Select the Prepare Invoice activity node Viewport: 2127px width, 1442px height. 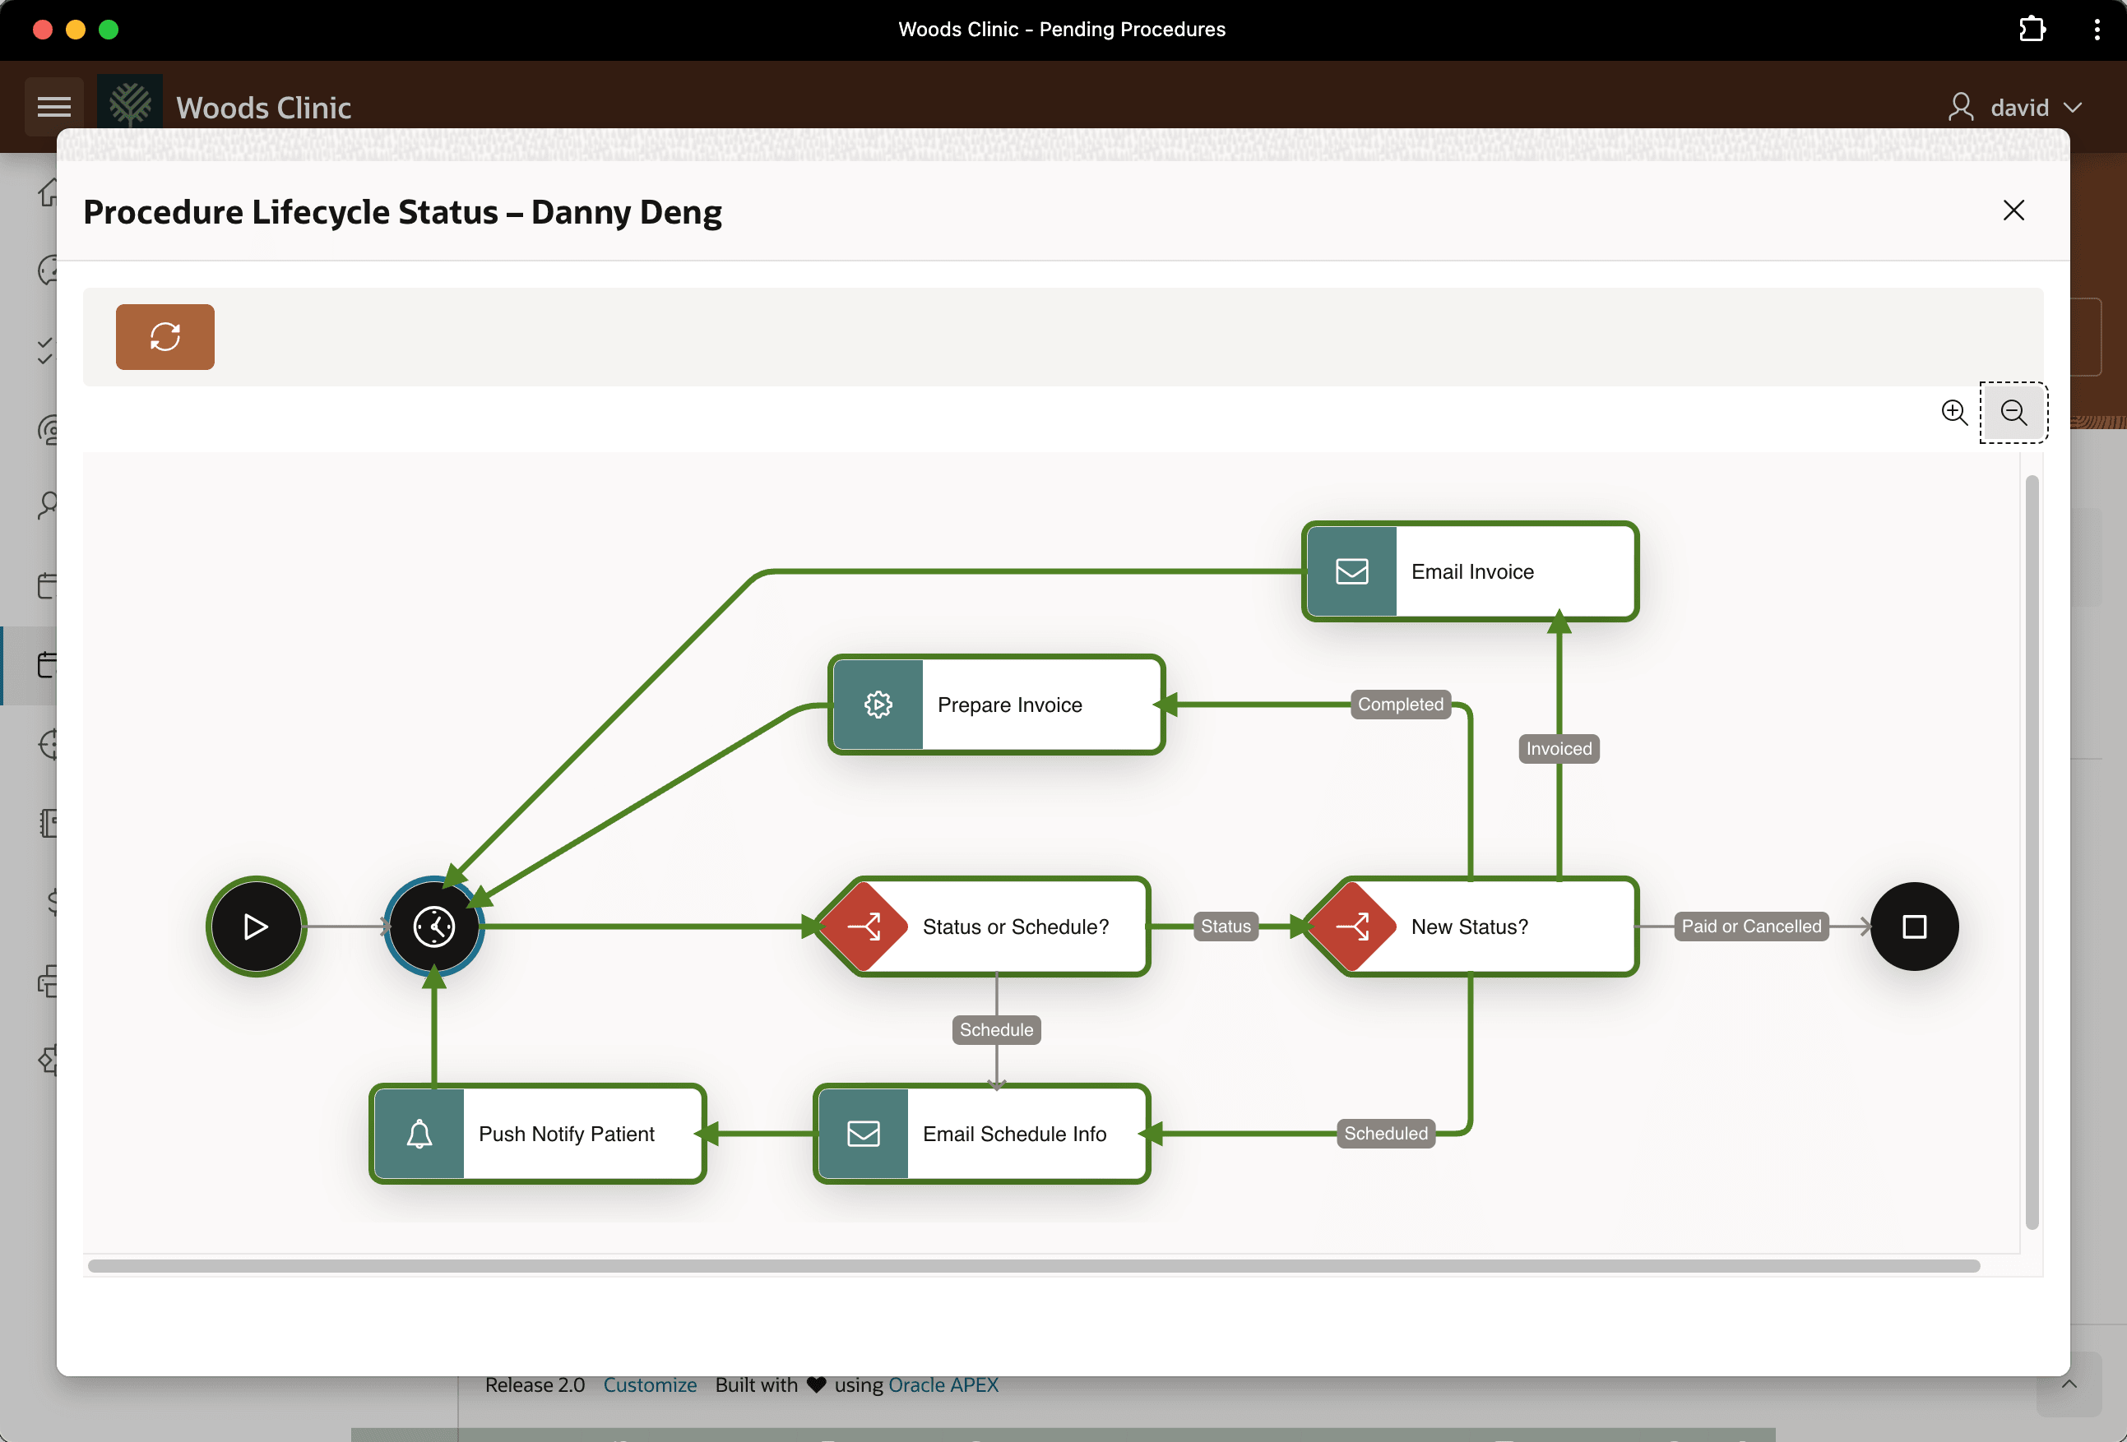coord(997,705)
